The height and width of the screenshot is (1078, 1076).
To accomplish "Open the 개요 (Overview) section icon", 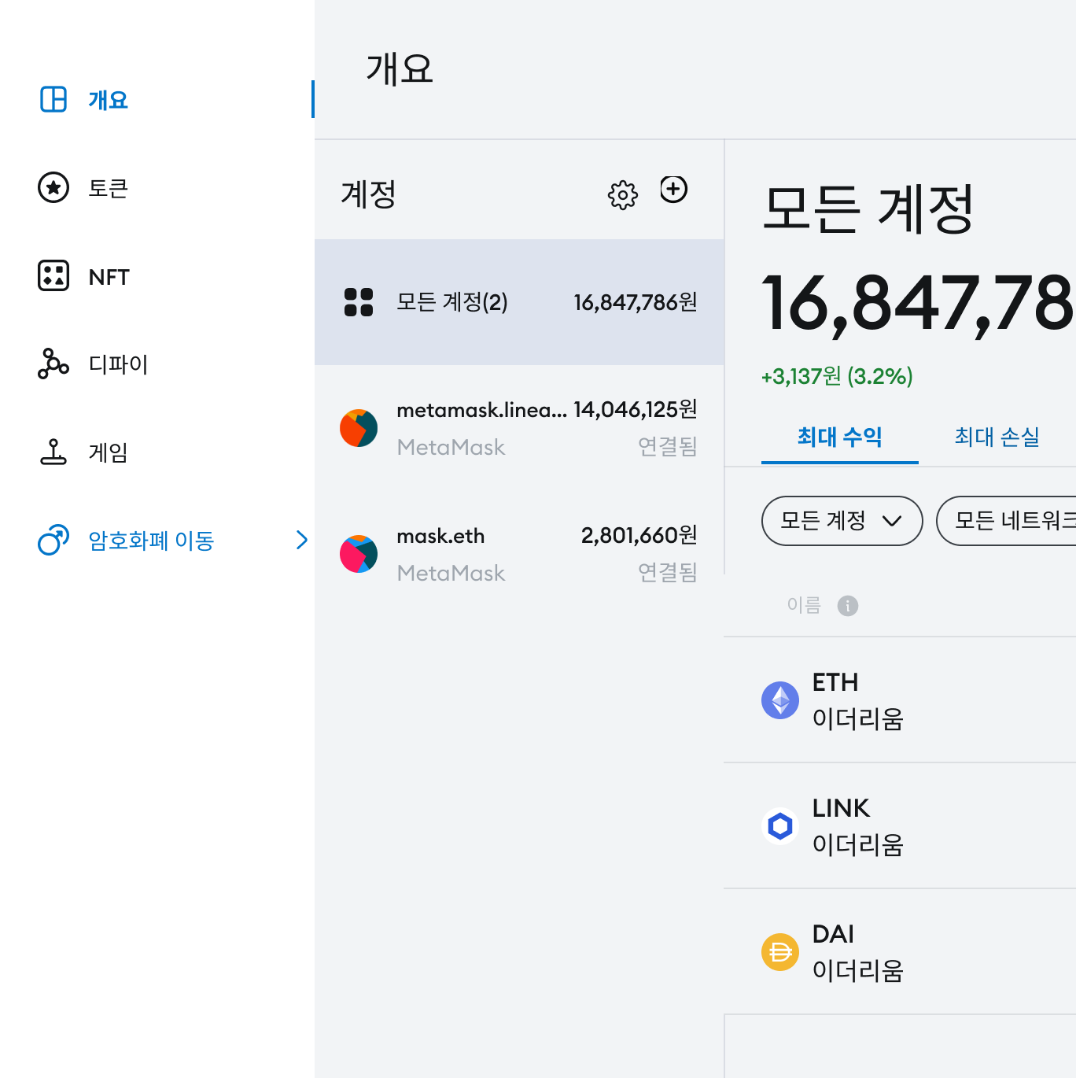I will coord(52,99).
